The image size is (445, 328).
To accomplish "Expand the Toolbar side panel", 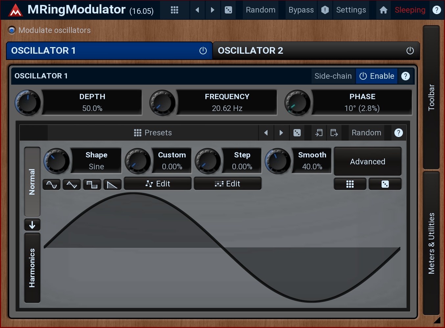I will click(431, 97).
